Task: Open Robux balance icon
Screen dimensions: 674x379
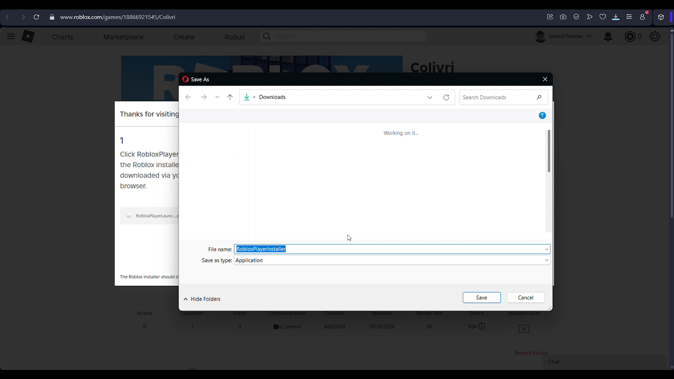Action: pyautogui.click(x=630, y=37)
